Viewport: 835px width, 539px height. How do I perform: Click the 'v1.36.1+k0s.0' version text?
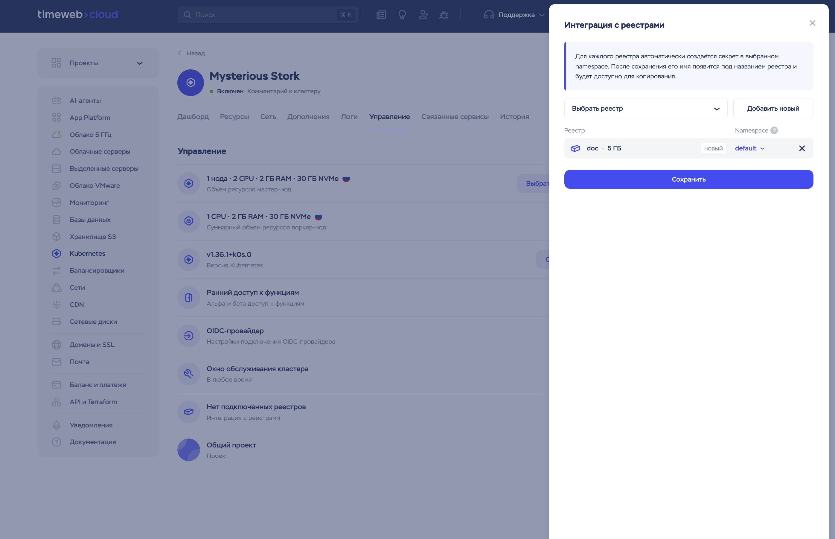click(229, 255)
